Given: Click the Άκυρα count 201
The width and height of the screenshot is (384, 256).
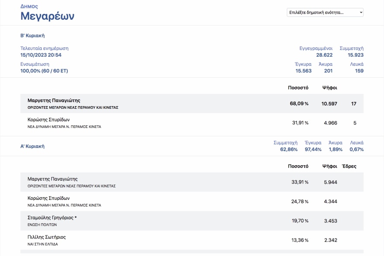Looking at the screenshot, I should [x=328, y=71].
